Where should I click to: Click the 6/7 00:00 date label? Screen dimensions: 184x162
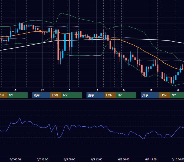15,159
